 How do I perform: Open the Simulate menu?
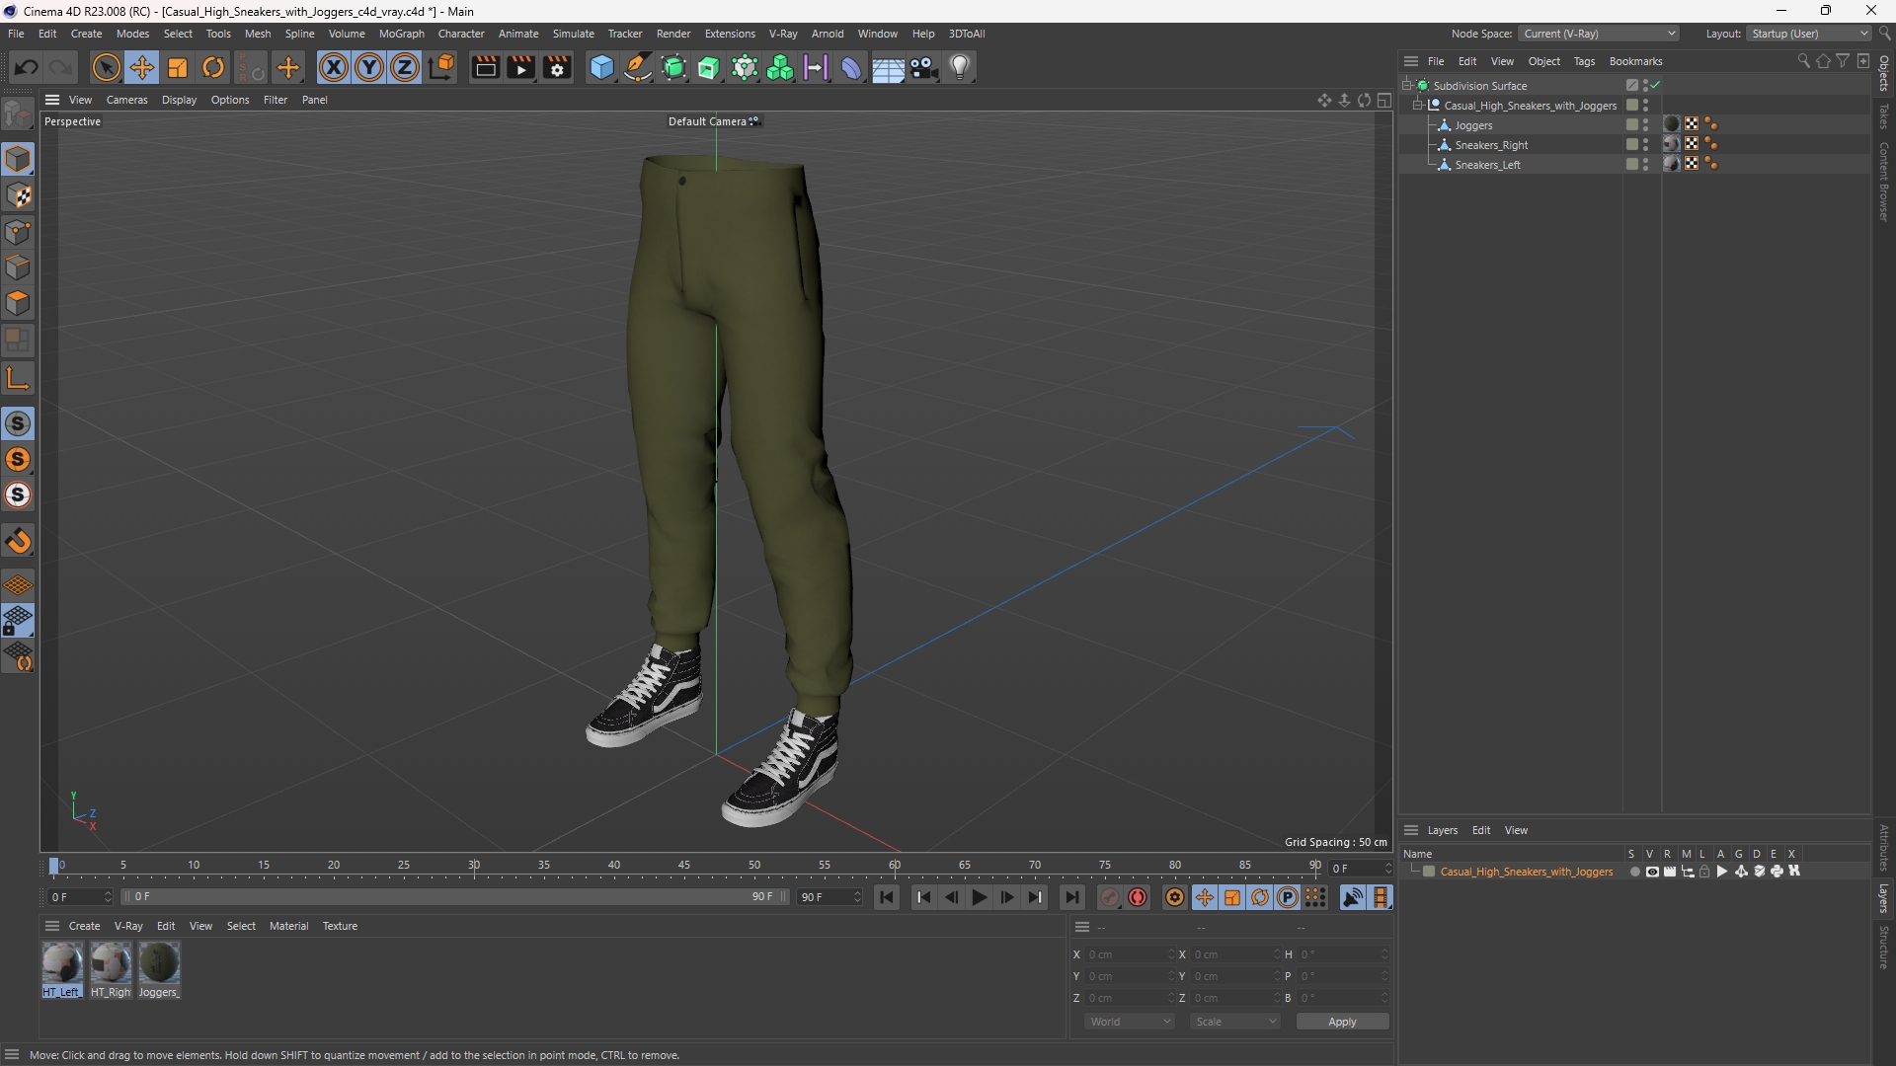point(573,34)
